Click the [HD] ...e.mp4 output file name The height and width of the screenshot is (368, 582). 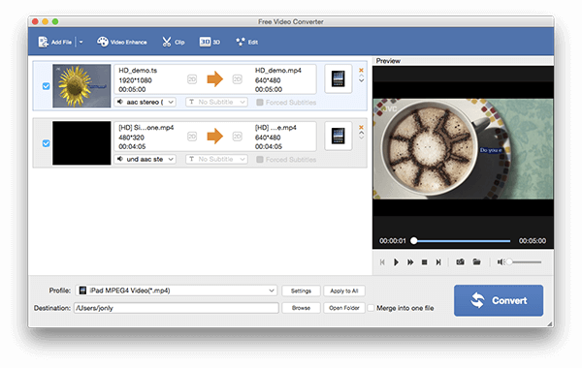coord(275,128)
